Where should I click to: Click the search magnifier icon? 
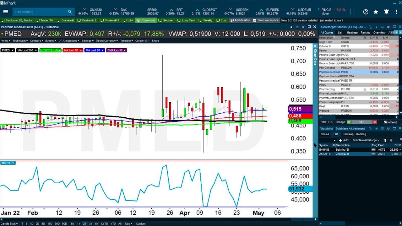point(70,12)
